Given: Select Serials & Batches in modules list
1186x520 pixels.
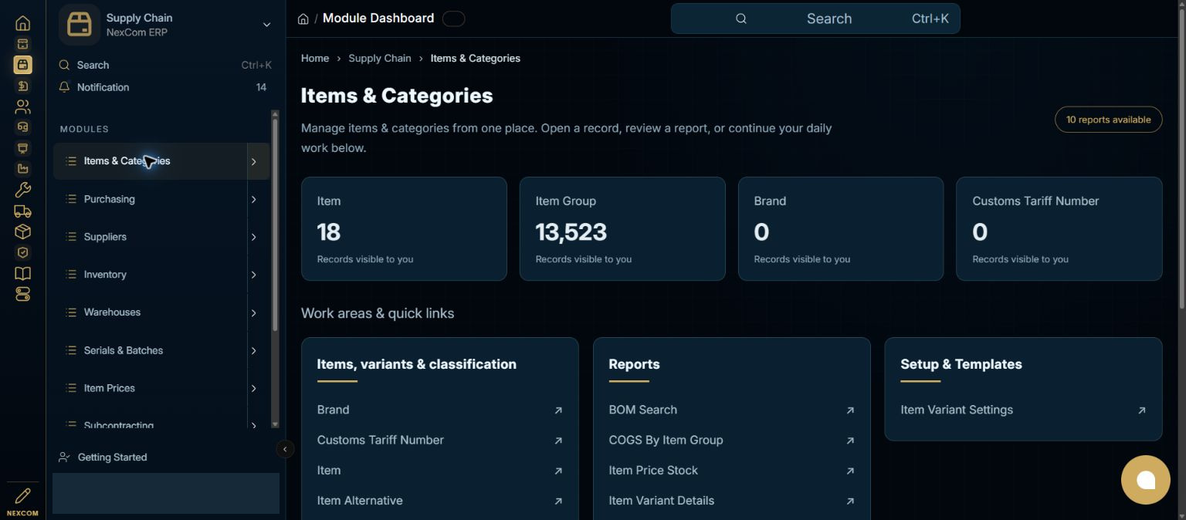Looking at the screenshot, I should pos(151,350).
